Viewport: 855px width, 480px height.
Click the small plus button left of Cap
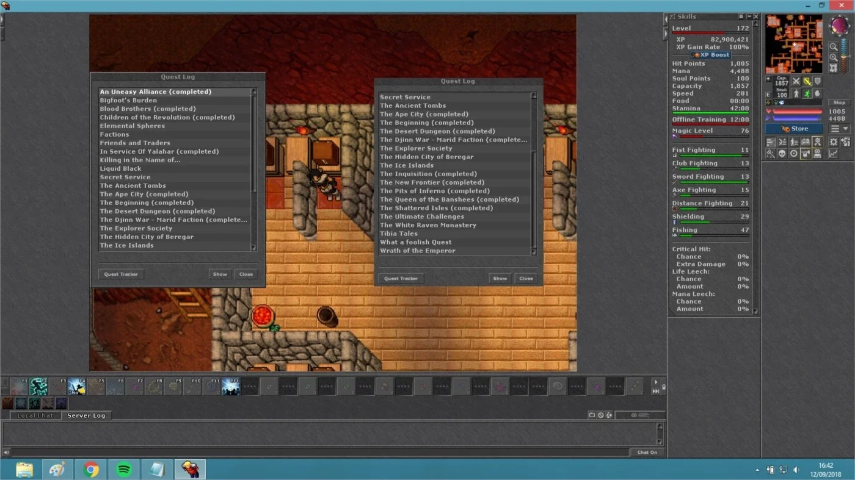[x=768, y=79]
